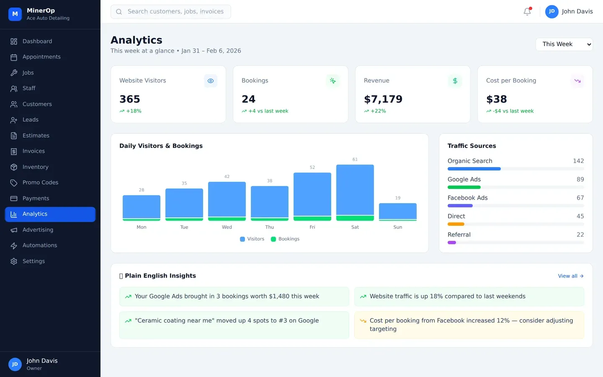Viewport: 603px width, 377px height.
Task: Open John Davis user menu in header
Action: click(x=577, y=12)
